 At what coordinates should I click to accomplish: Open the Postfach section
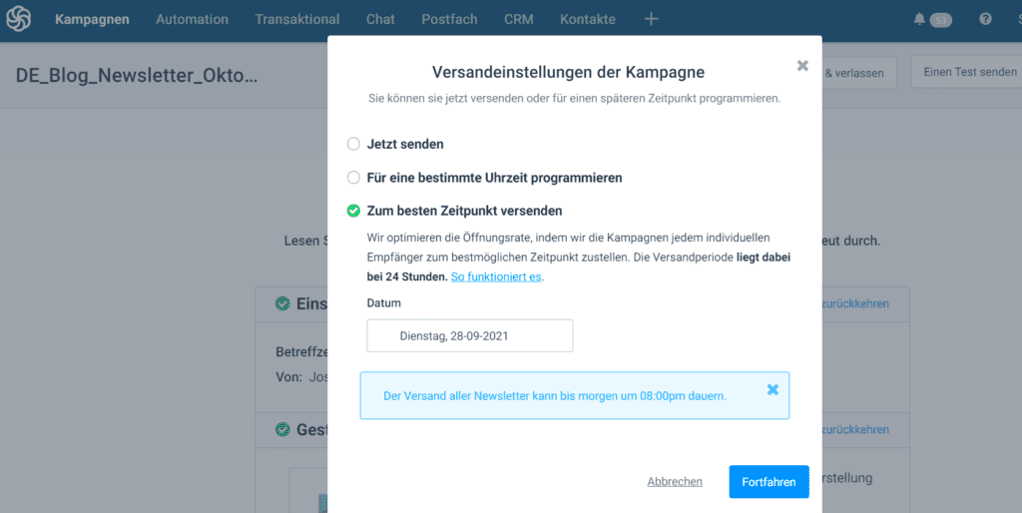pyautogui.click(x=449, y=20)
